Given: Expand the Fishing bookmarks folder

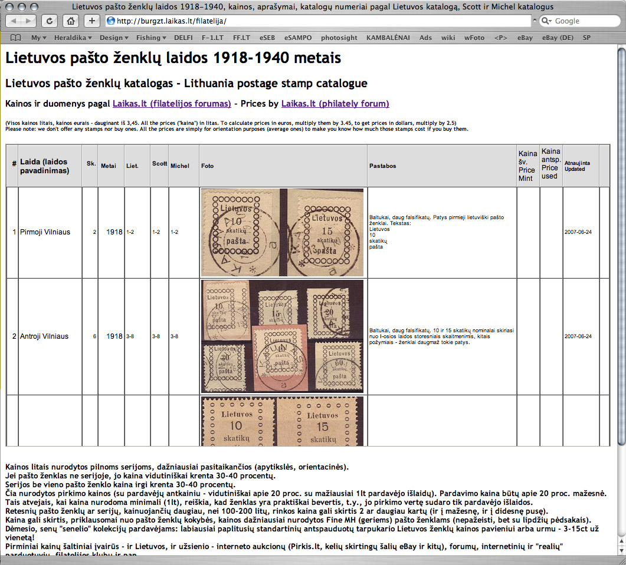Looking at the screenshot, I should (151, 38).
